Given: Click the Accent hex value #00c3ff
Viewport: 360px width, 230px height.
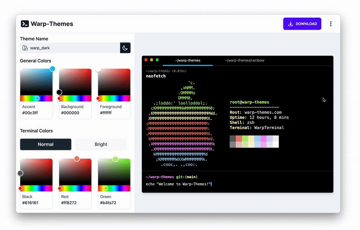Looking at the screenshot, I should (x=30, y=113).
